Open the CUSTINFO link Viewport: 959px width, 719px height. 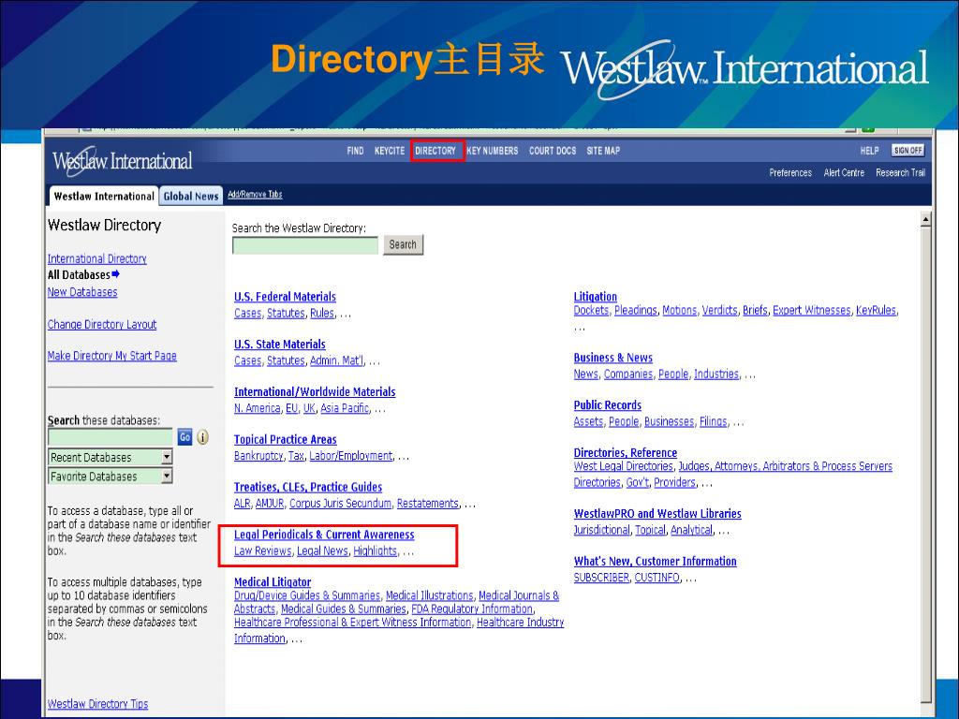(657, 578)
